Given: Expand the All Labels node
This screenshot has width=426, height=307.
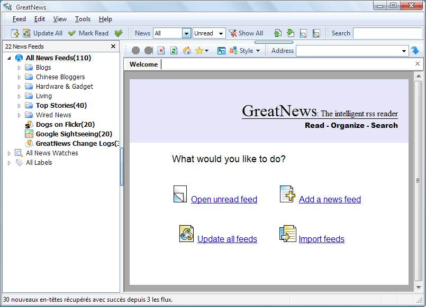Looking at the screenshot, I should pyautogui.click(x=9, y=163).
